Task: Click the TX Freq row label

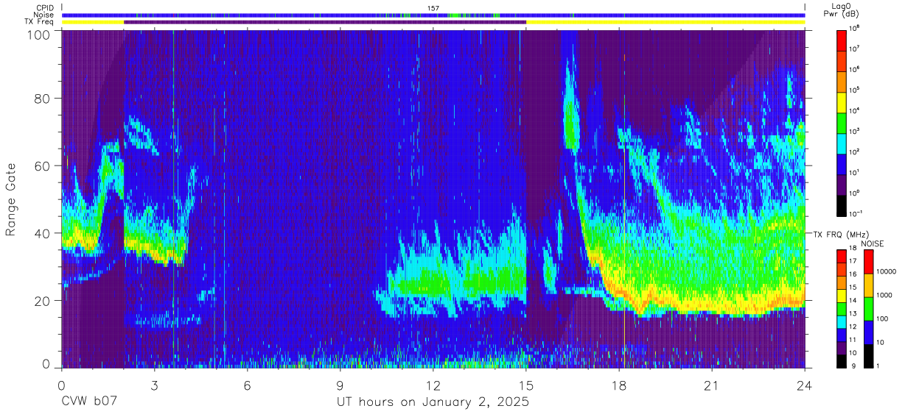Action: tap(40, 22)
